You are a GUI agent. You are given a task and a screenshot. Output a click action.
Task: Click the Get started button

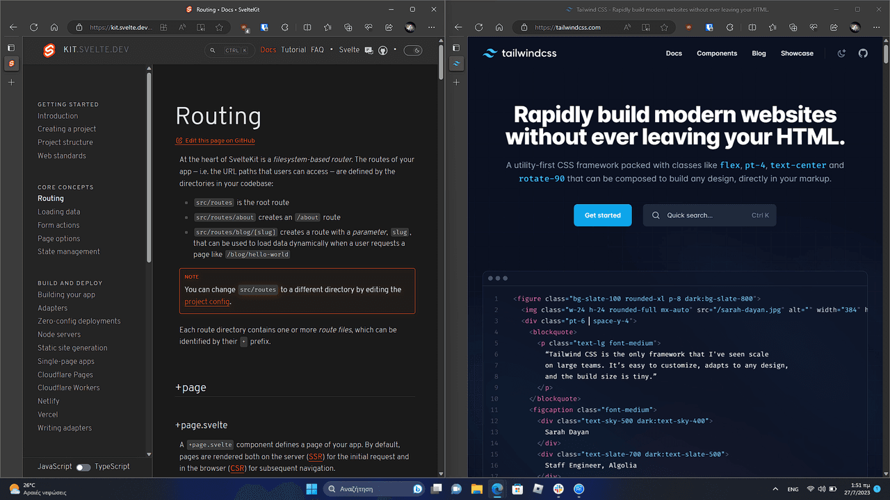click(602, 215)
